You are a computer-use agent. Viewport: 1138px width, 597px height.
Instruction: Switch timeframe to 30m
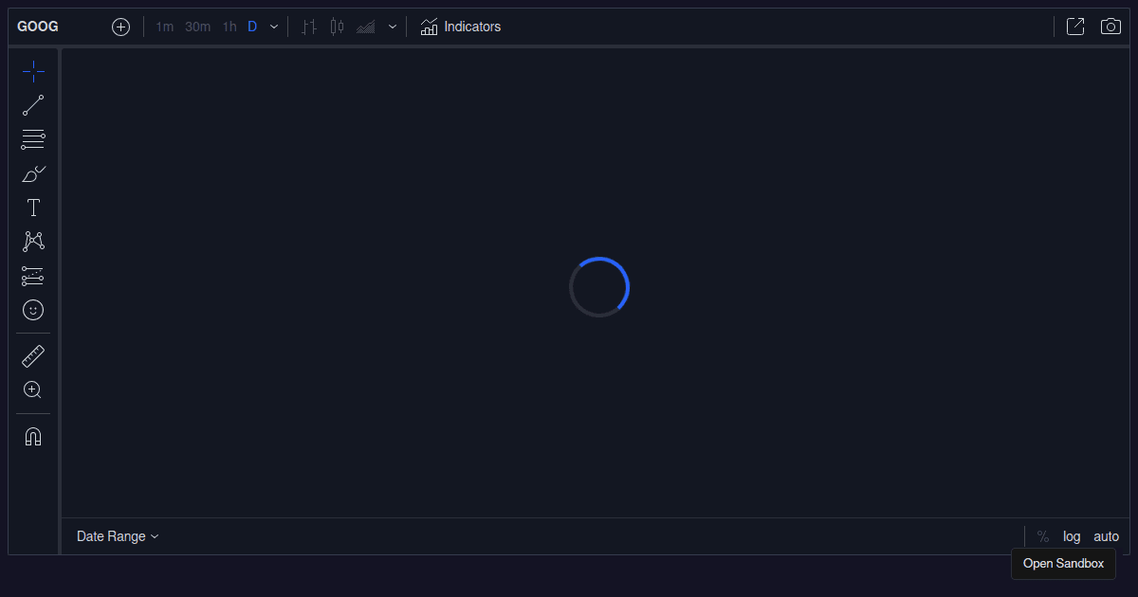pos(197,27)
